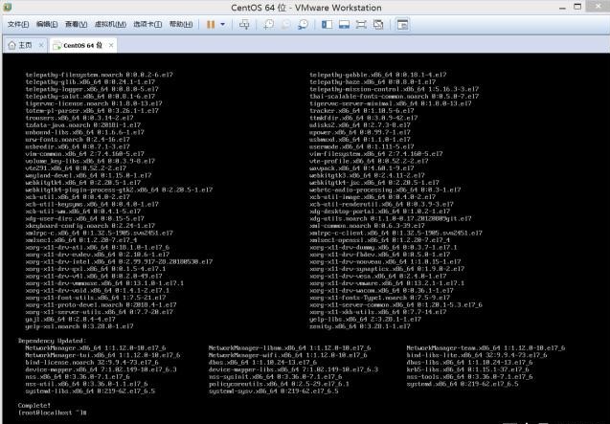Image resolution: width=610 pixels, height=424 pixels.
Task: Click the console view icon in the toolbar
Action: tap(401, 24)
